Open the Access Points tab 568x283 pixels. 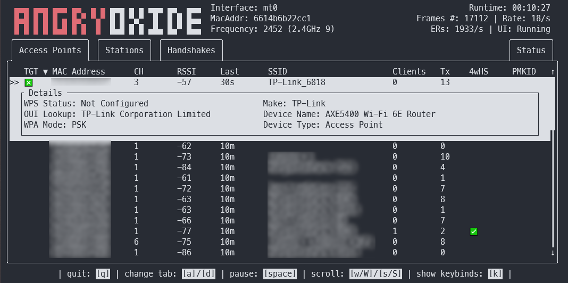50,51
